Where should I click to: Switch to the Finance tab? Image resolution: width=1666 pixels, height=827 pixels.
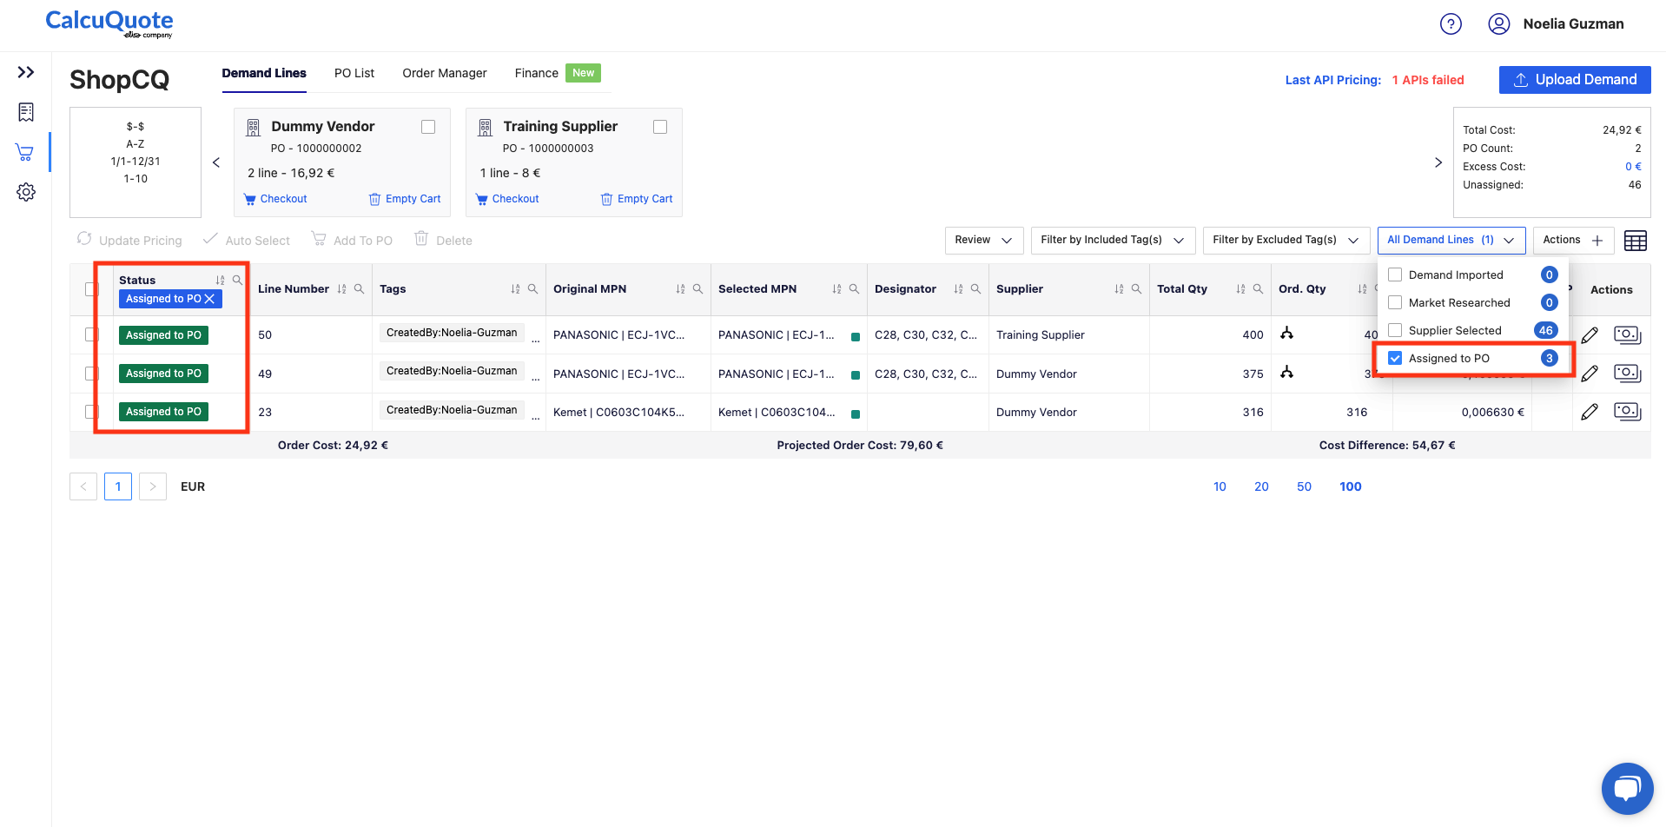(537, 73)
